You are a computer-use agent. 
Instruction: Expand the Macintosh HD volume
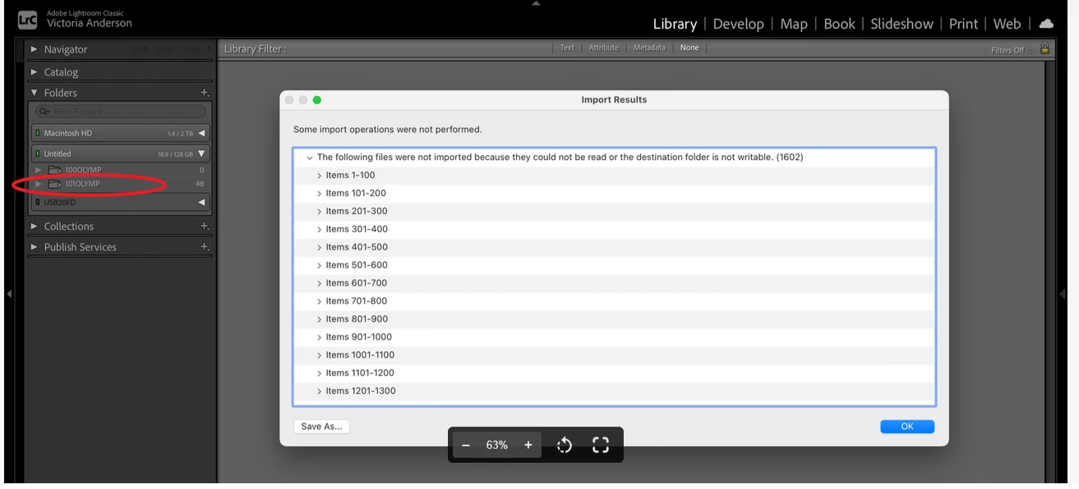click(201, 133)
